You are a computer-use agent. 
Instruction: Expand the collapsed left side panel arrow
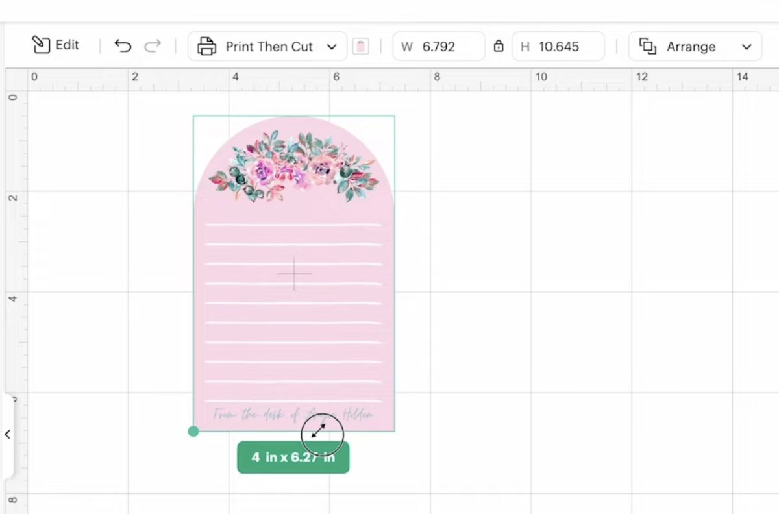pyautogui.click(x=7, y=434)
